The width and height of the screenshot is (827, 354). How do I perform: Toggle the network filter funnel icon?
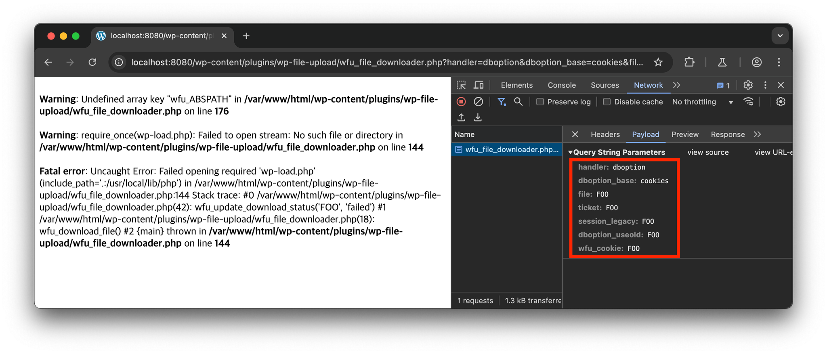coord(502,102)
